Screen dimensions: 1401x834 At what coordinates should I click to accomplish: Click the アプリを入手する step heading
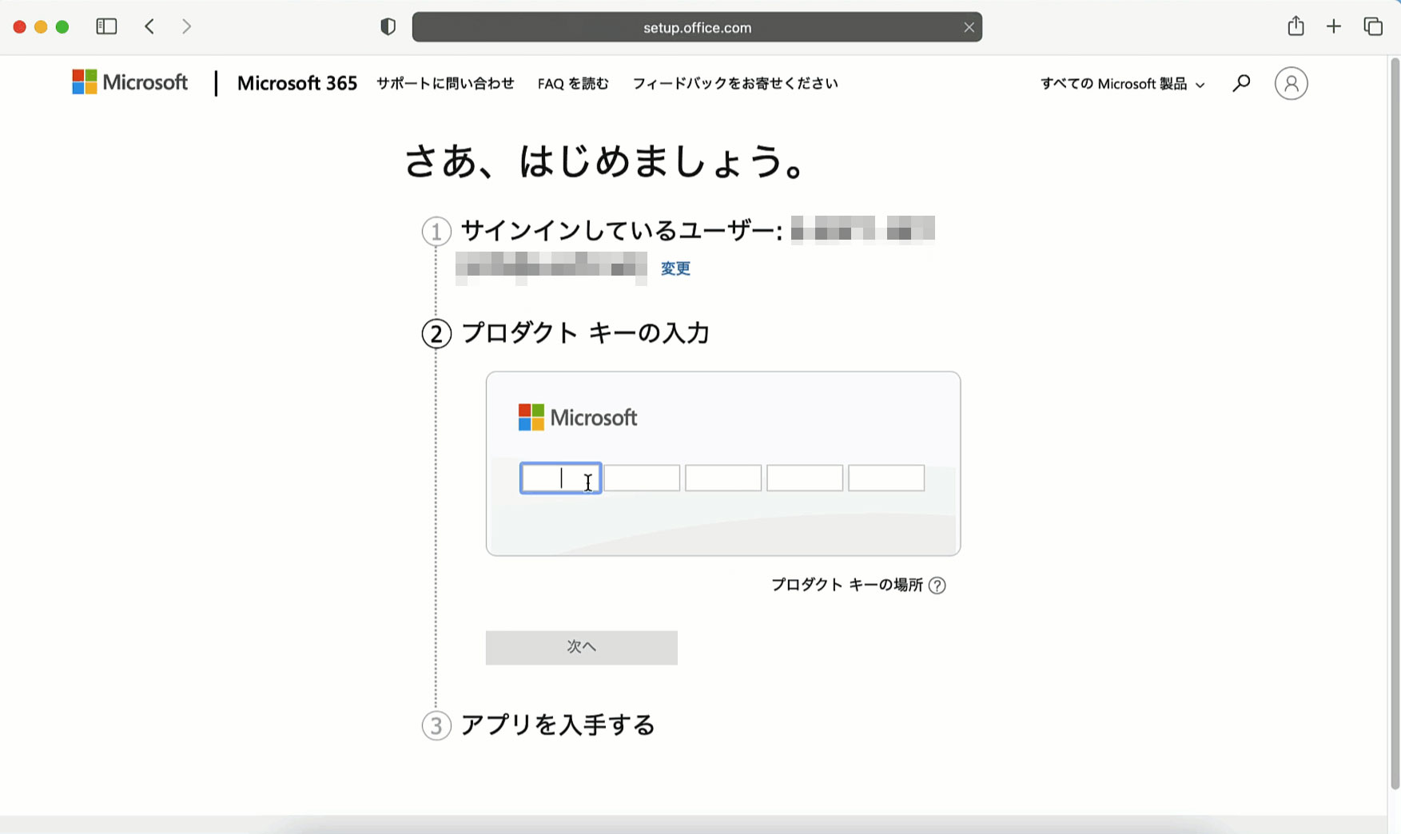coord(558,725)
